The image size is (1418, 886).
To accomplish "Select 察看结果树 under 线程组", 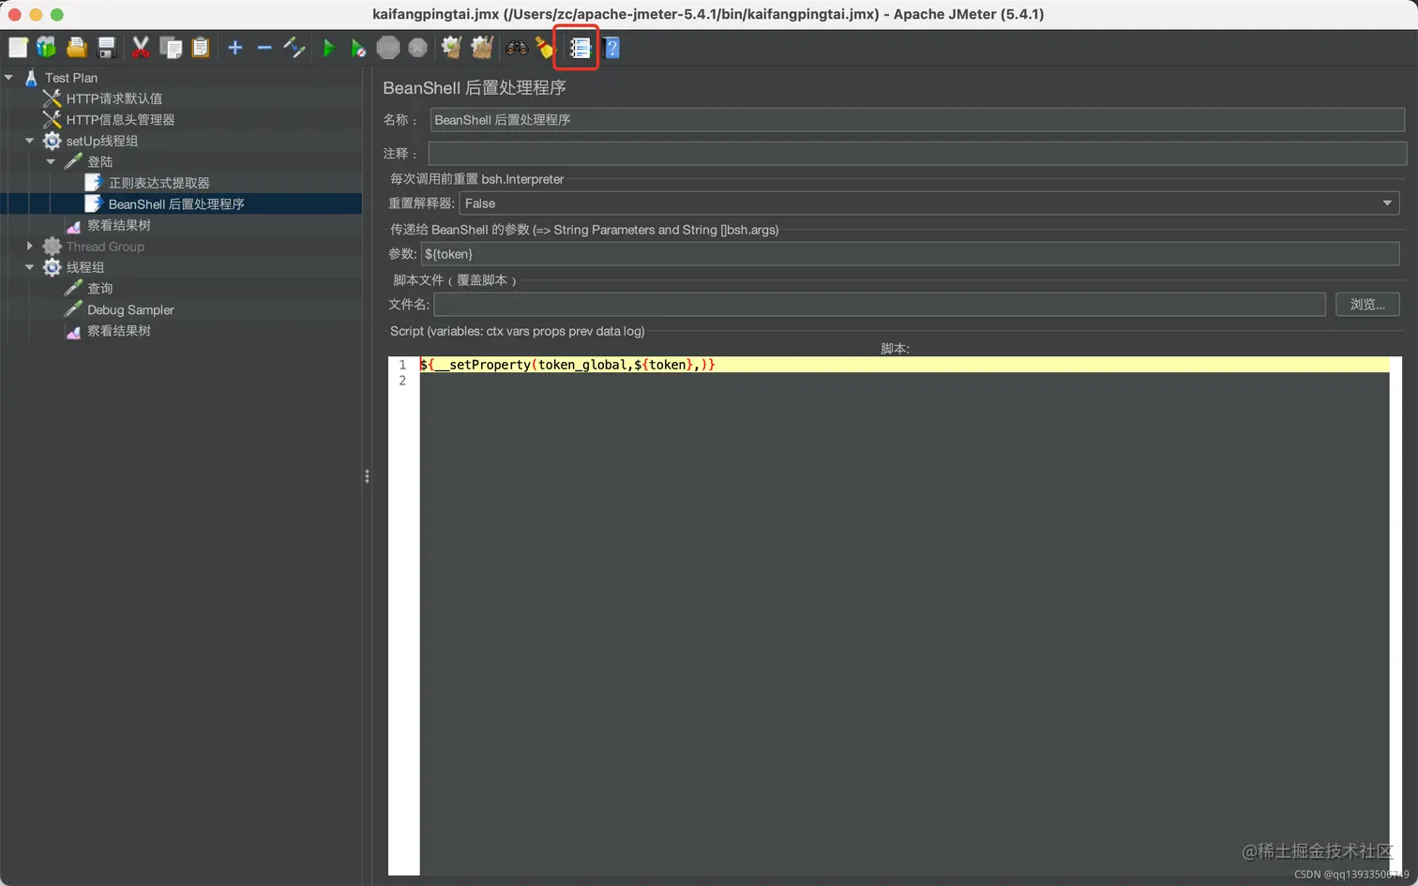I will tap(118, 331).
